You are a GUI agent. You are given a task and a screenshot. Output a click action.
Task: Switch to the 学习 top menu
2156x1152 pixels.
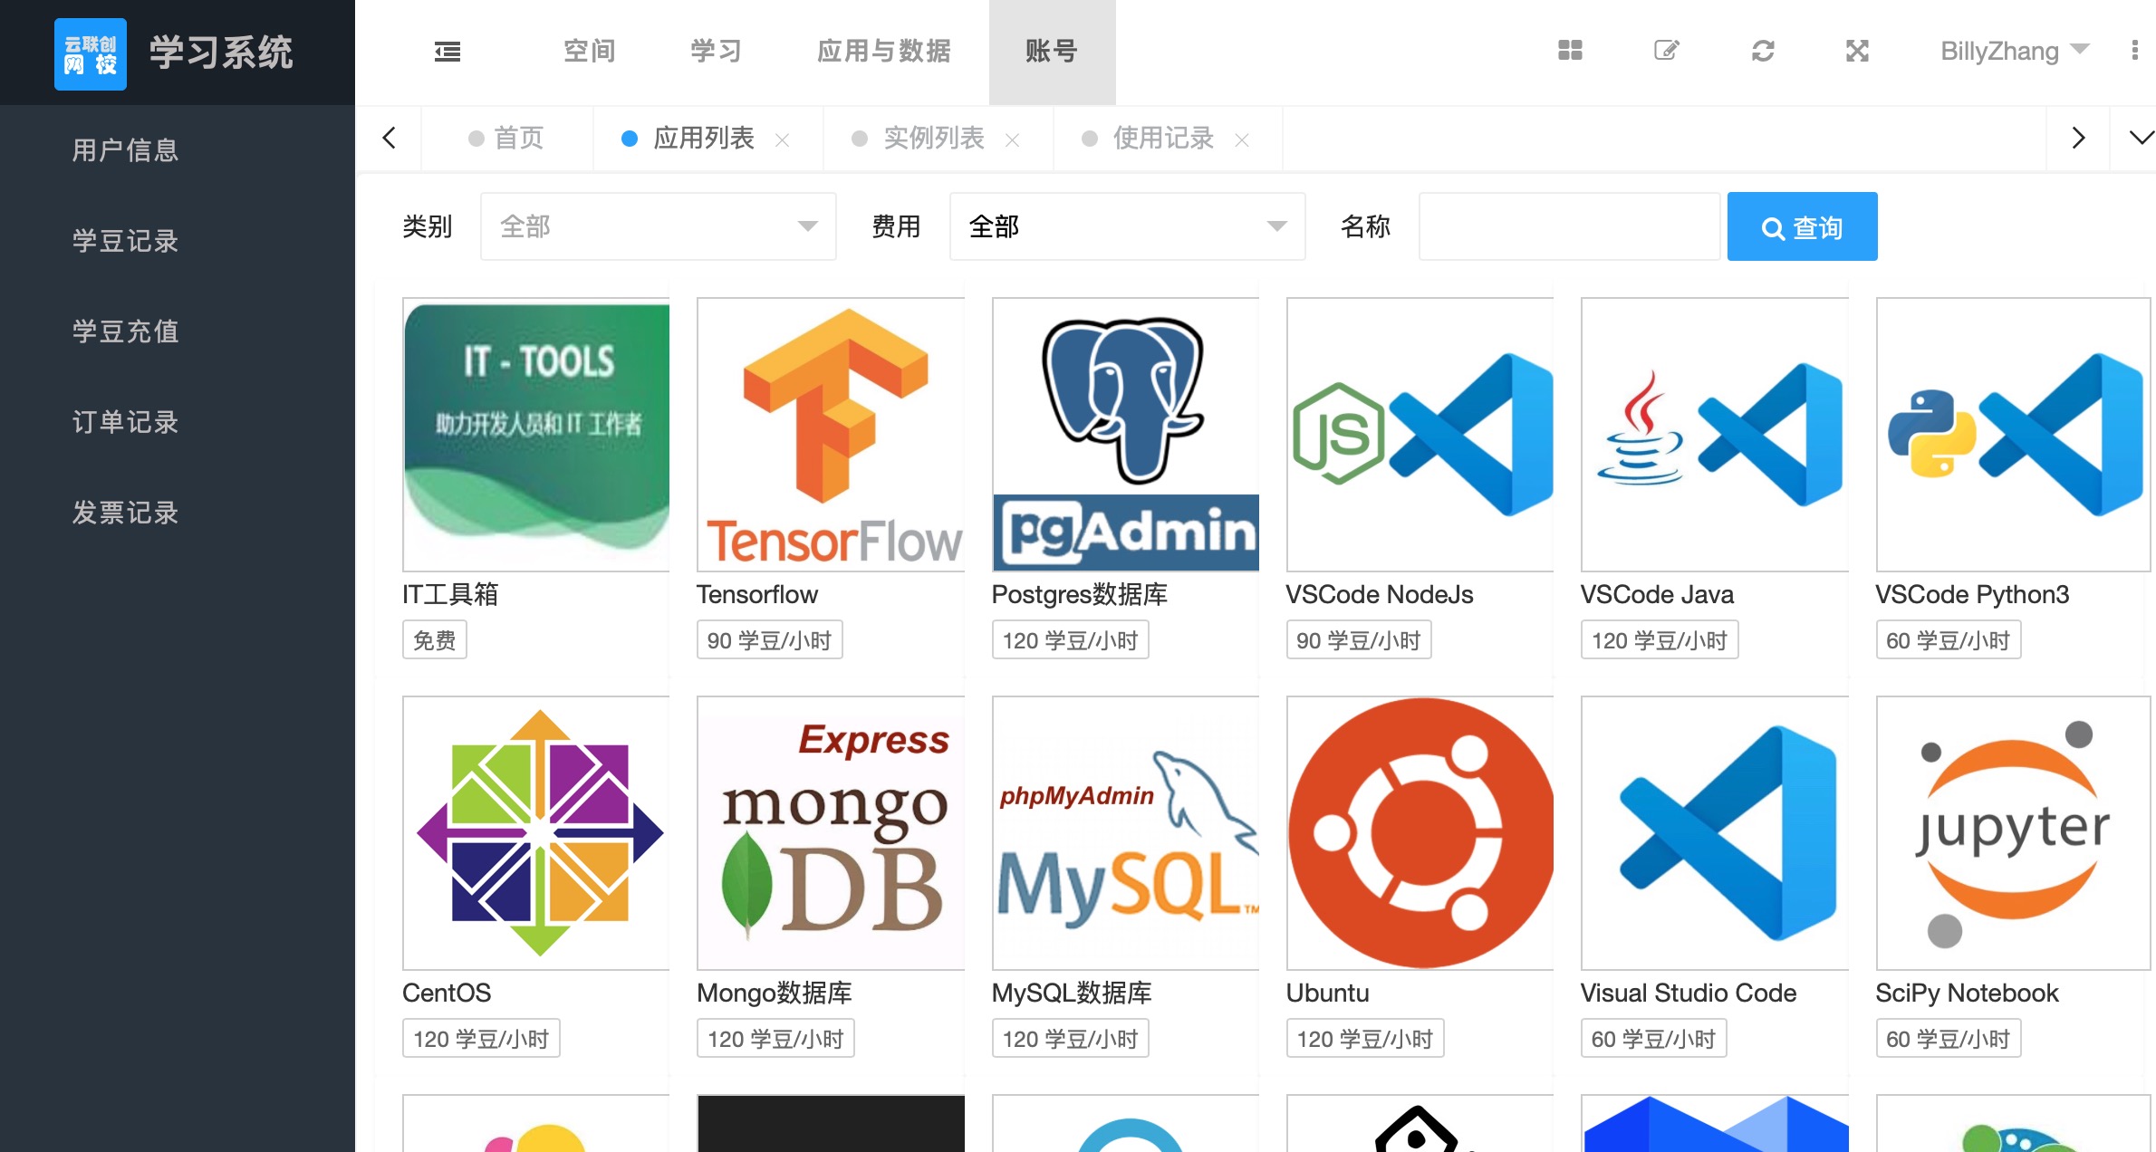tap(717, 51)
